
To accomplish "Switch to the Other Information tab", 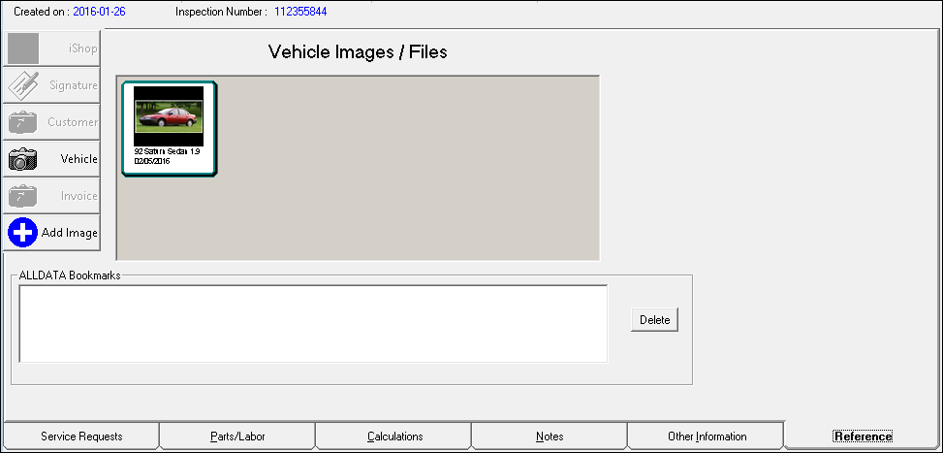I will [x=707, y=437].
